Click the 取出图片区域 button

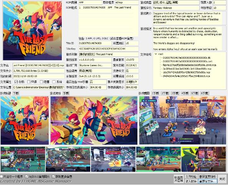click(179, 179)
